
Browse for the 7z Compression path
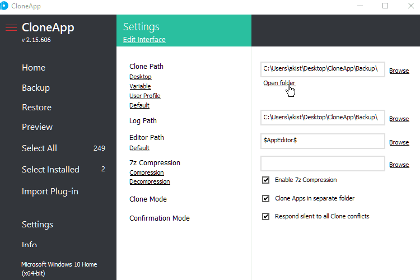(x=399, y=165)
